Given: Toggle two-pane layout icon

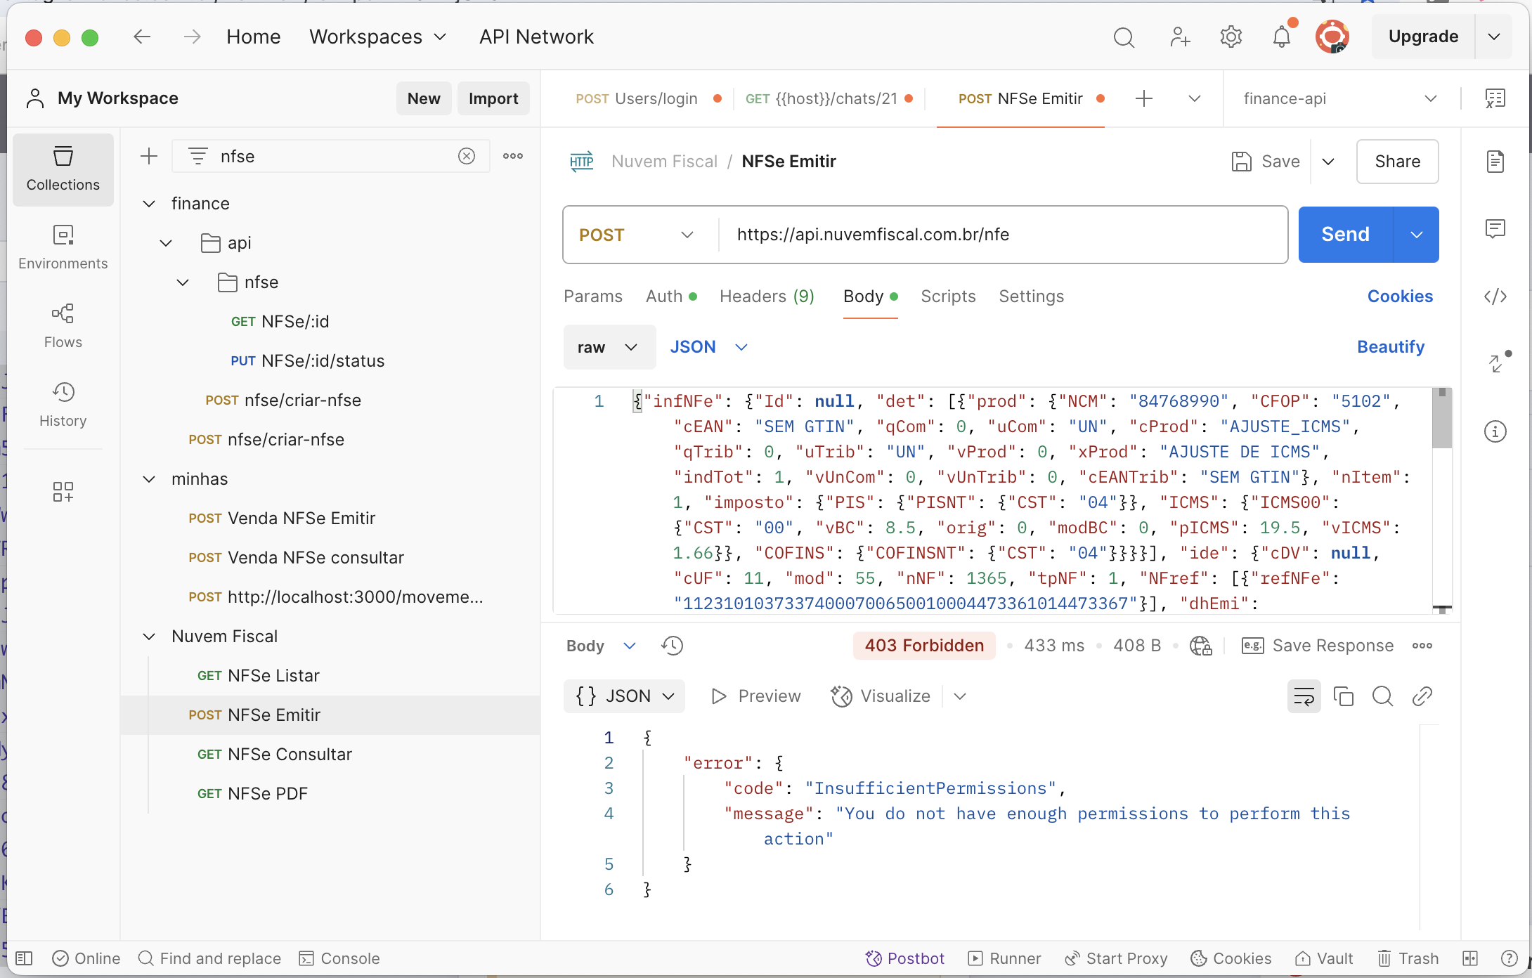Looking at the screenshot, I should [1470, 958].
